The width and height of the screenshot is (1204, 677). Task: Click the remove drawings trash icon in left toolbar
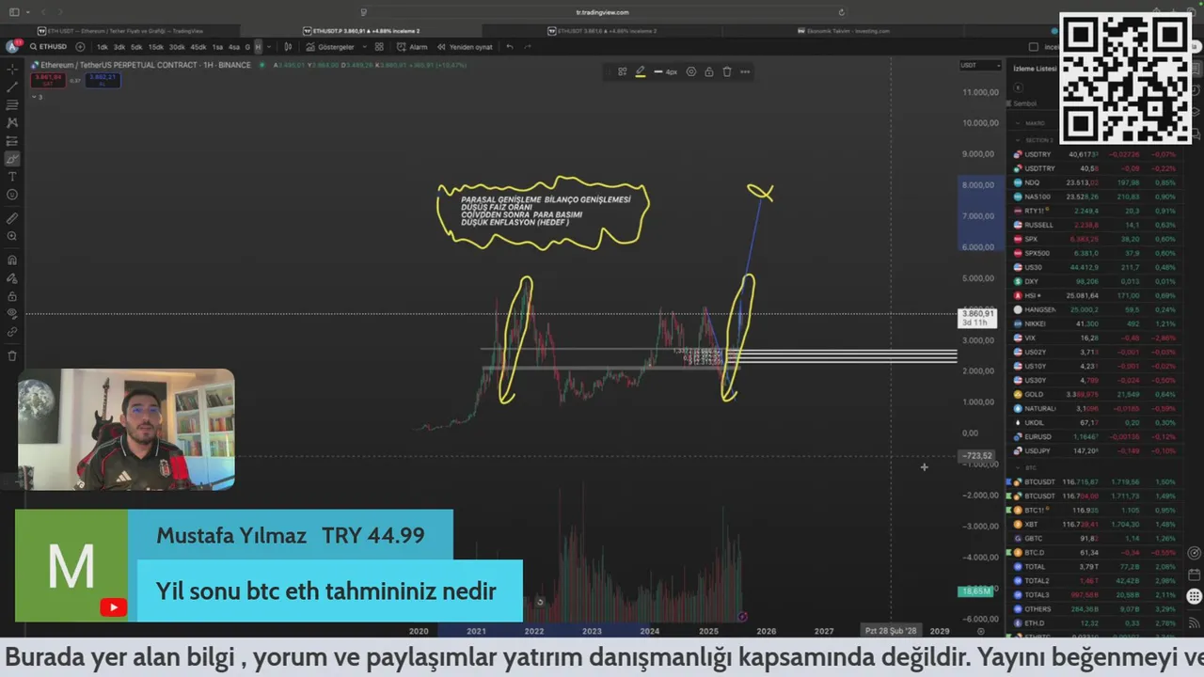coord(12,355)
